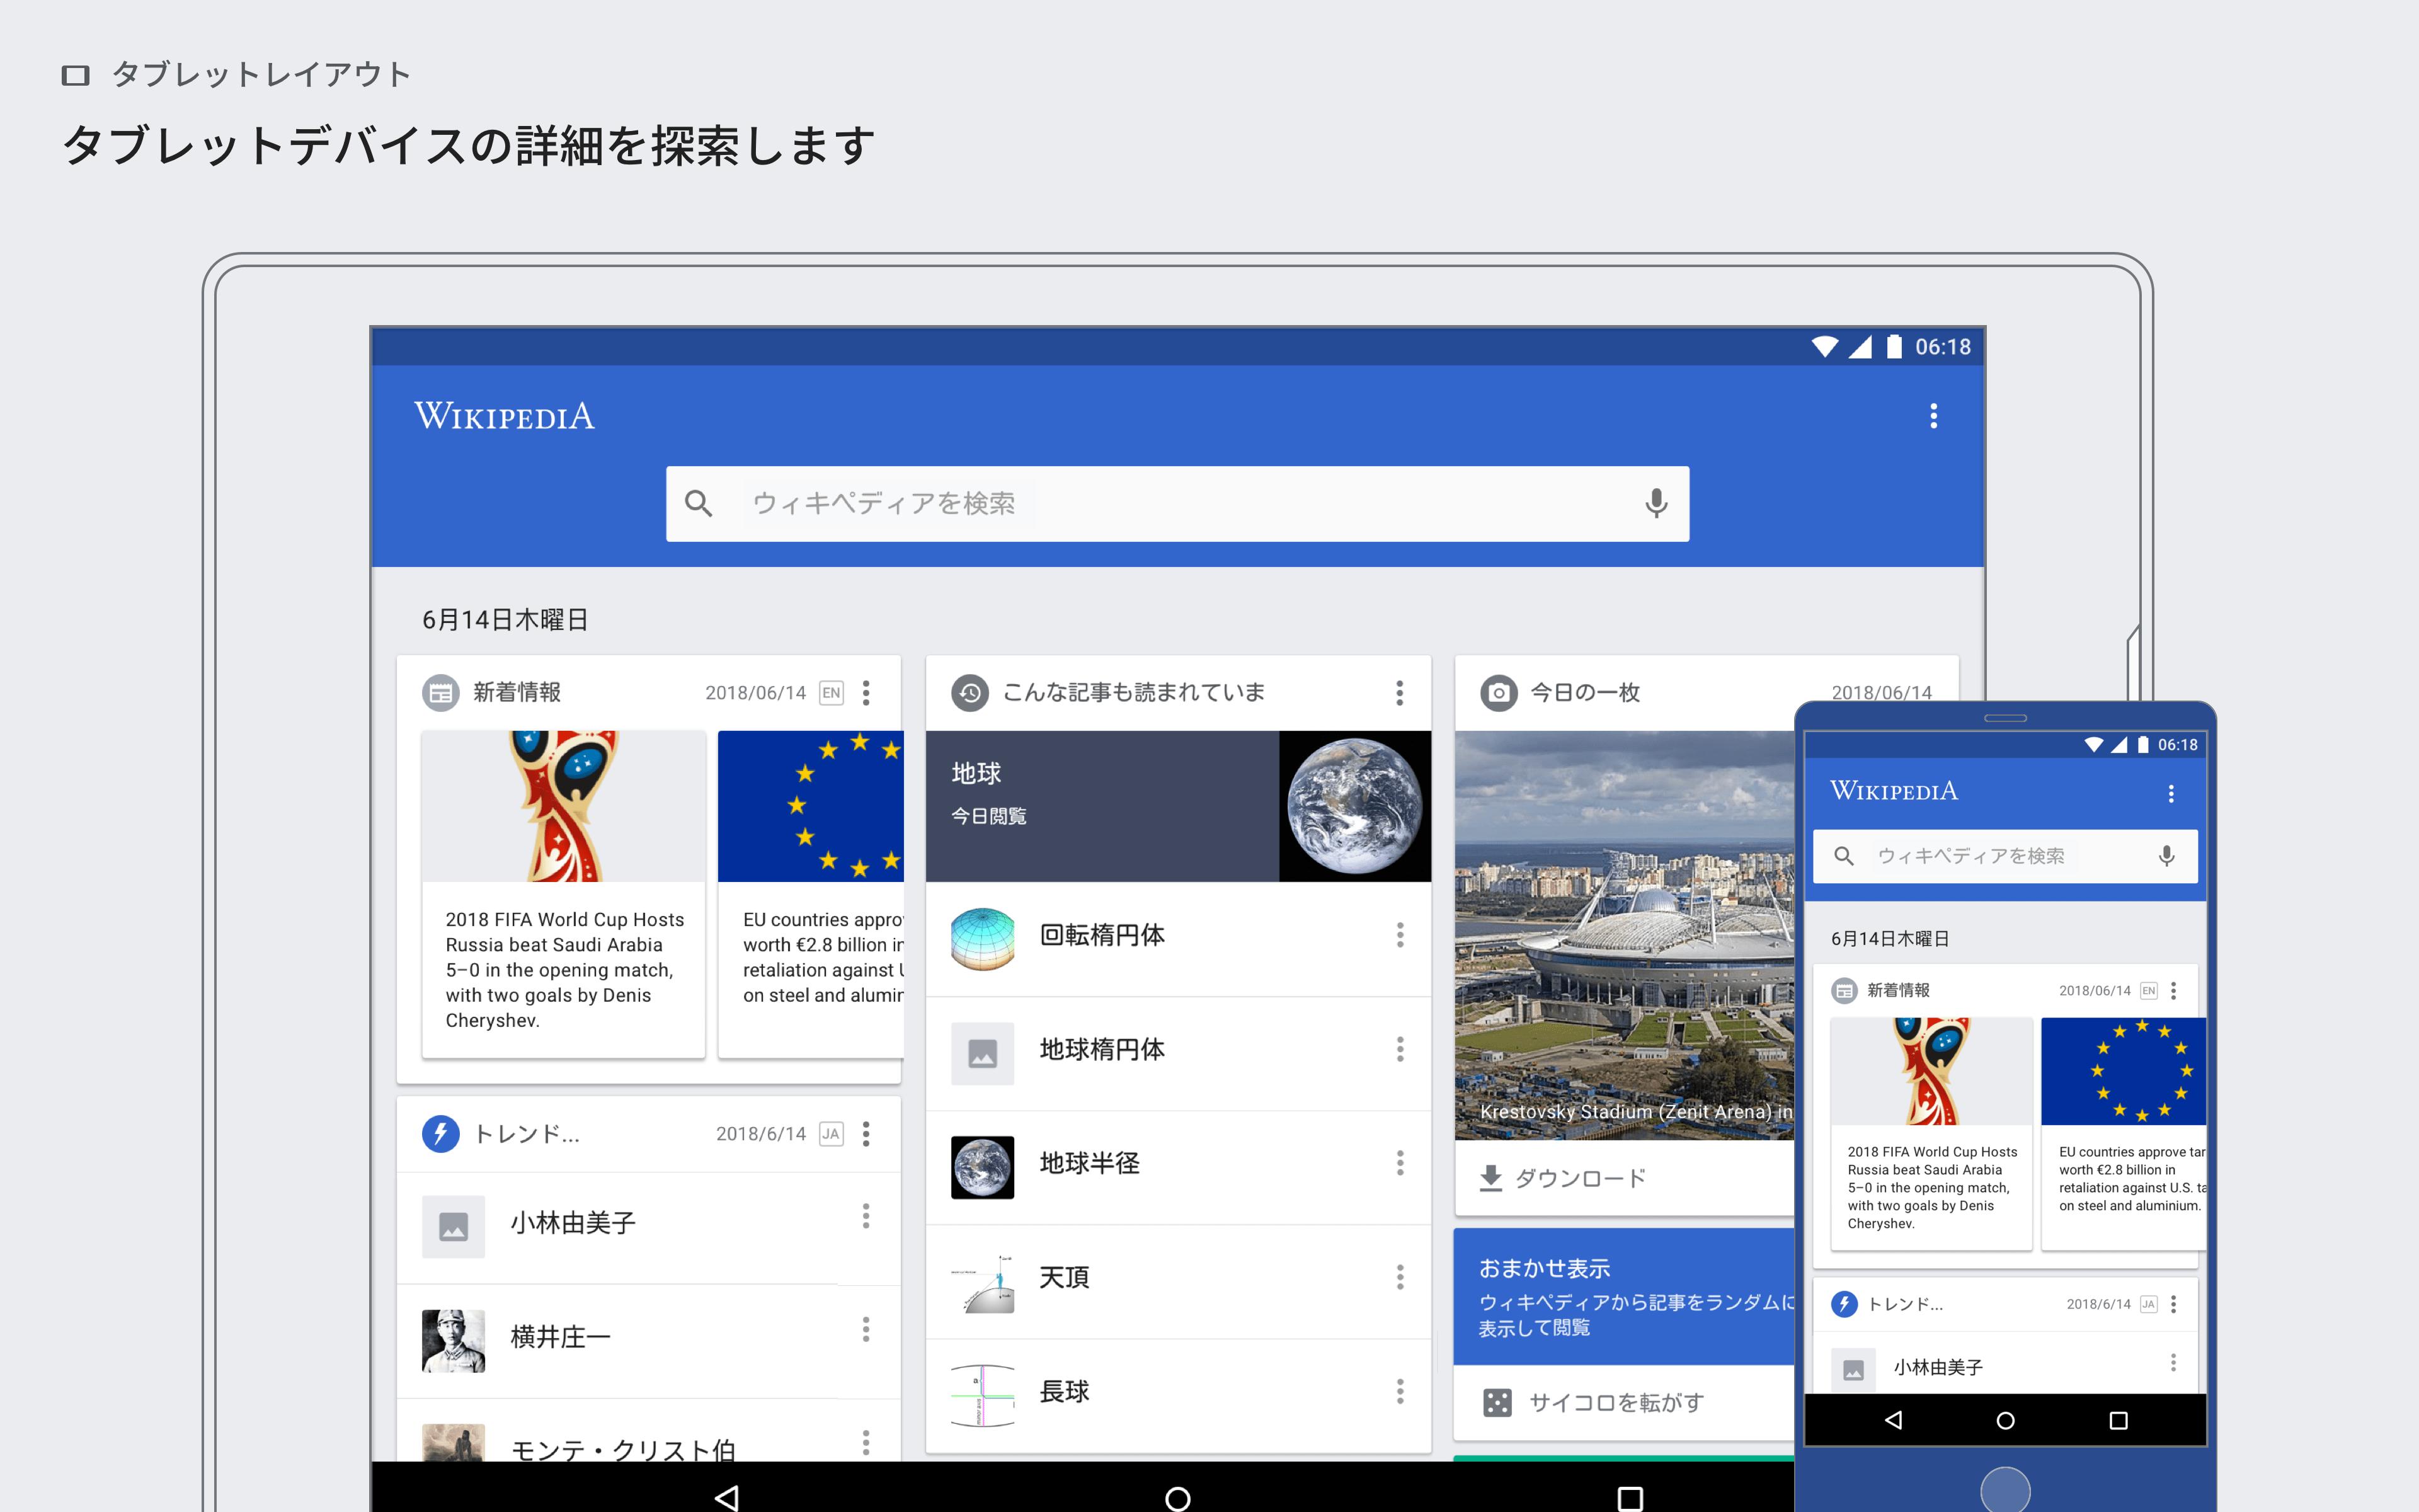
Task: Tap the Earth photo in 地球 banner
Action: click(1354, 806)
